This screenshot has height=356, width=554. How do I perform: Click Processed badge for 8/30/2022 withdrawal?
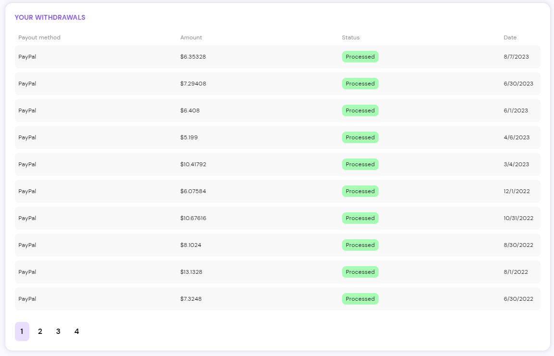(360, 245)
